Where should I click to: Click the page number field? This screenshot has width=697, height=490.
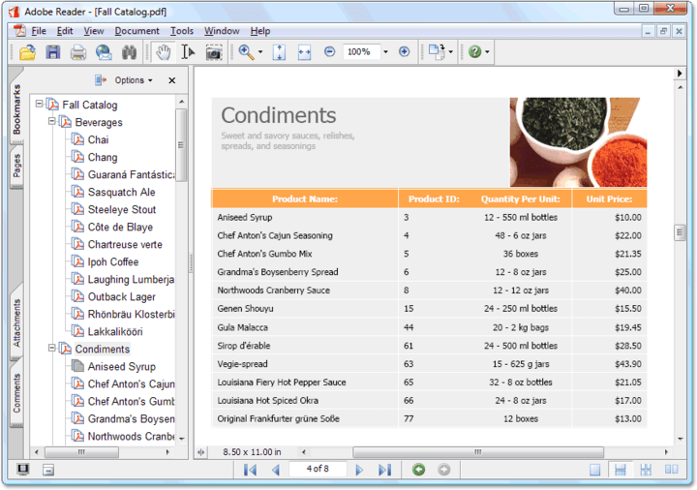(318, 470)
